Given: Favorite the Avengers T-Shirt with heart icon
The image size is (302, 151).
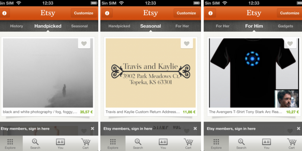Looking at the screenshot, I should (x=290, y=43).
